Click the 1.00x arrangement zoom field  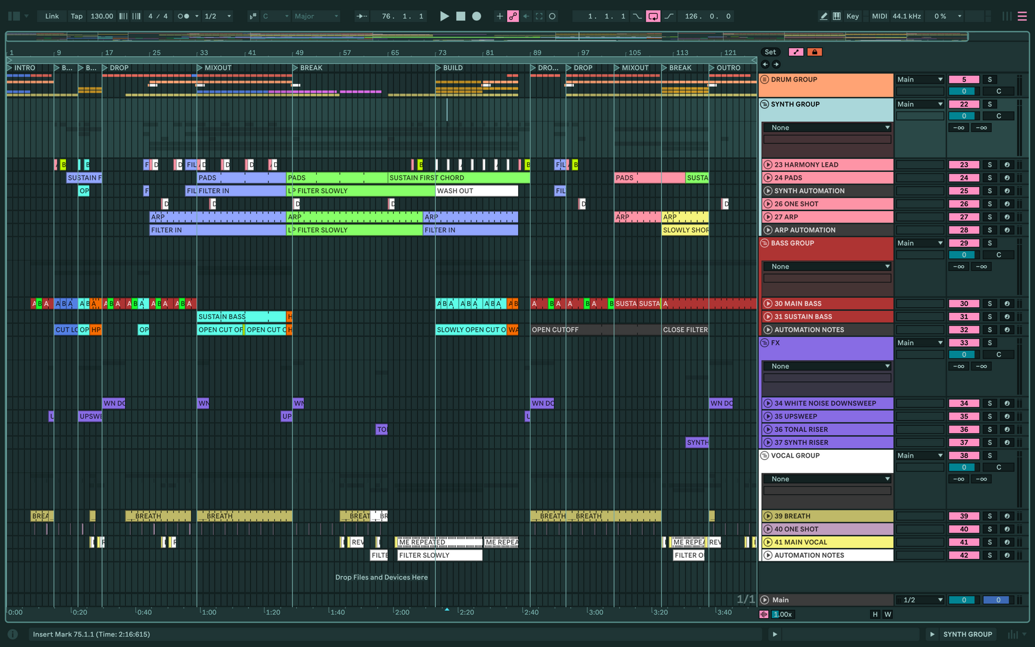(782, 614)
